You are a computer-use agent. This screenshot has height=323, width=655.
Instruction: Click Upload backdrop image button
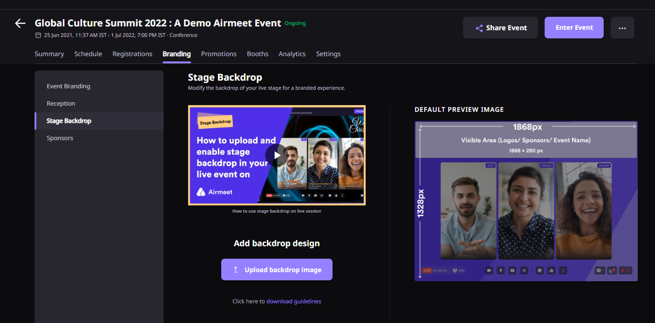click(277, 270)
